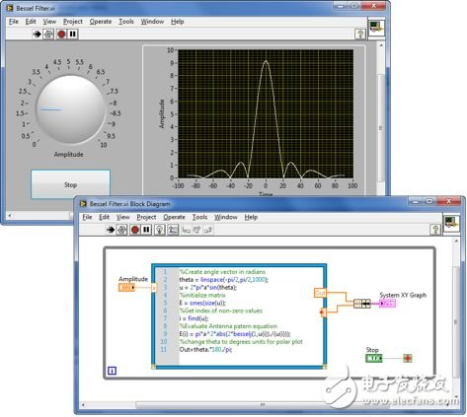This screenshot has width=467, height=417.
Task: Open Tools menu in front panel window
Action: pyautogui.click(x=126, y=22)
